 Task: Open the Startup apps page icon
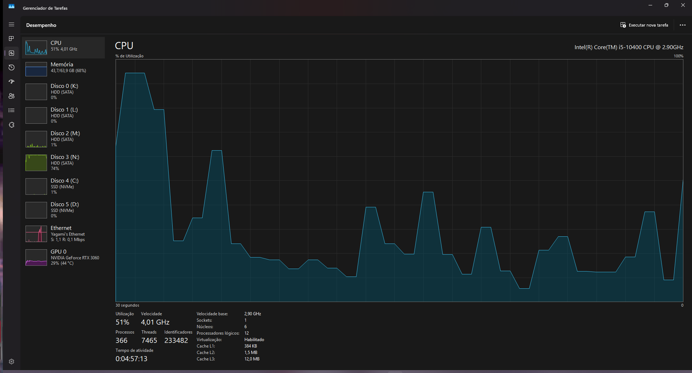pyautogui.click(x=11, y=82)
